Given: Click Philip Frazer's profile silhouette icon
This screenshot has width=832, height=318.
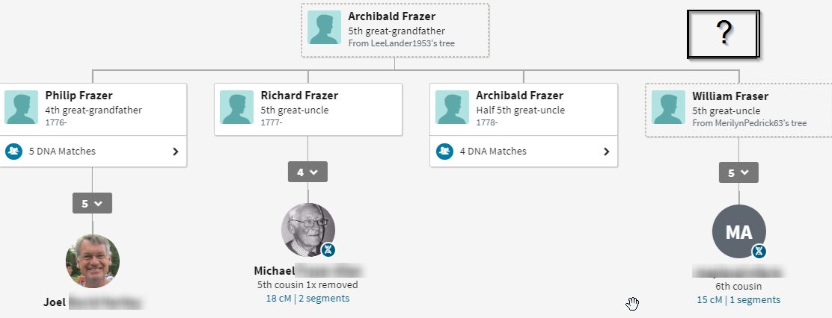Looking at the screenshot, I should click(22, 107).
